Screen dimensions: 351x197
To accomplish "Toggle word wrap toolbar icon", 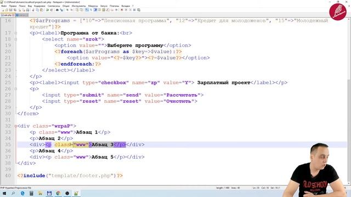I will (x=87, y=10).
